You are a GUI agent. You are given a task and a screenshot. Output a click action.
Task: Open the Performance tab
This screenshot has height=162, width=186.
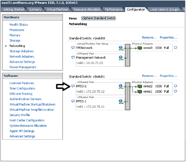tap(114, 10)
